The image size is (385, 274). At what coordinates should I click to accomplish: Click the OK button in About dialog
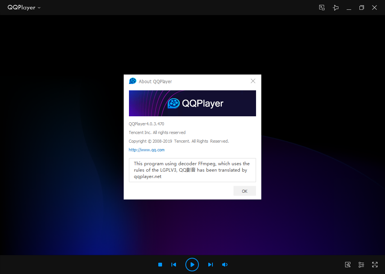click(244, 191)
